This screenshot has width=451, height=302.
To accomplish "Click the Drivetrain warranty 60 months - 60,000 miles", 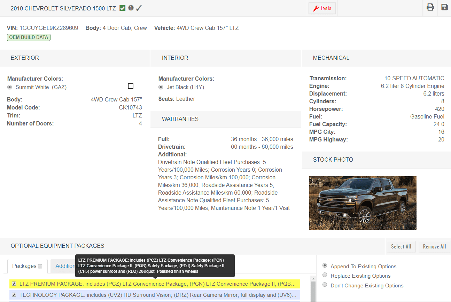I will pyautogui.click(x=262, y=147).
